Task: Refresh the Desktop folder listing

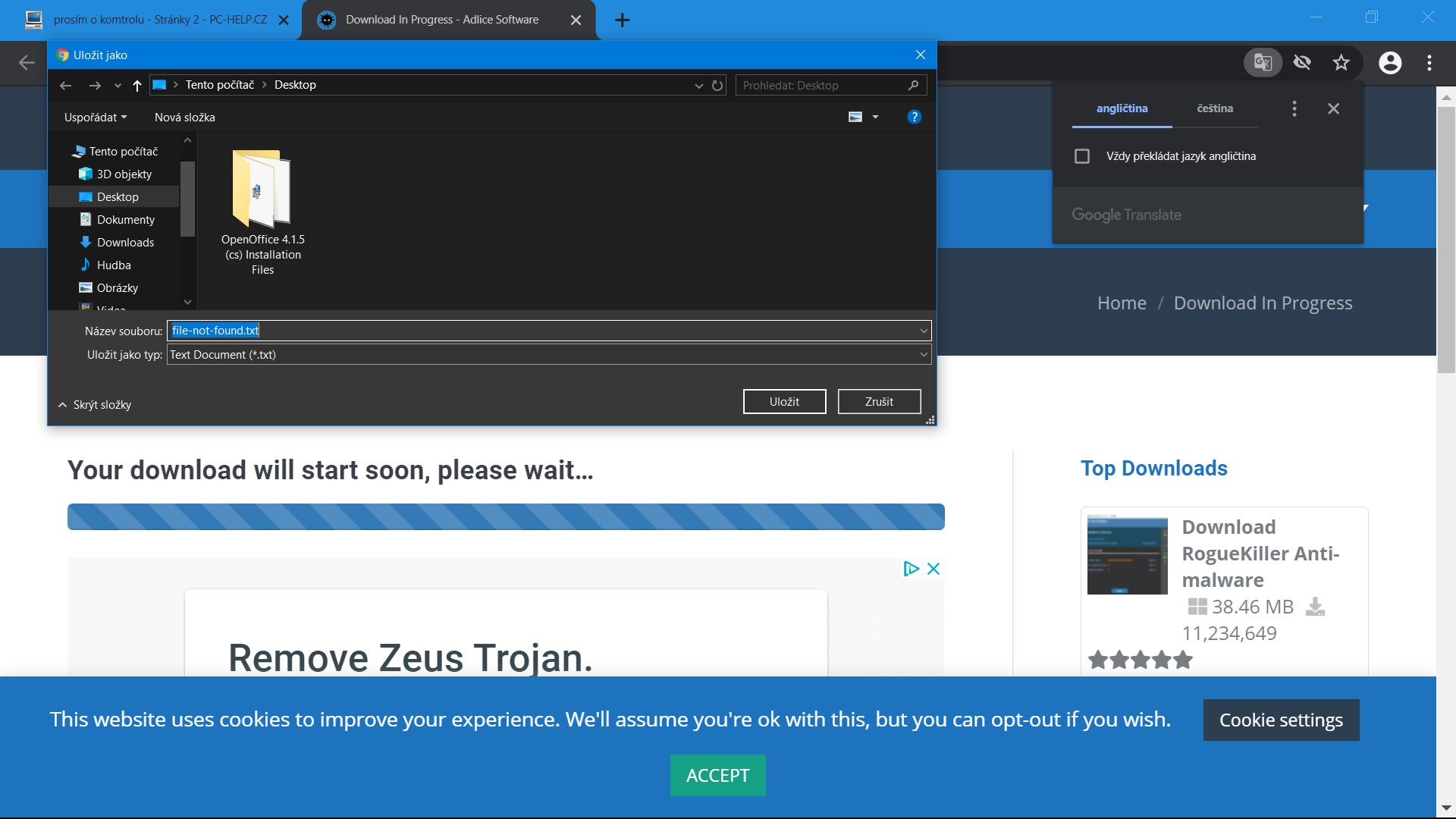Action: (x=717, y=86)
